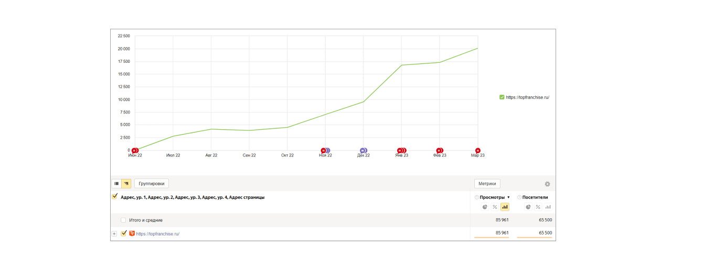Toggle topfranchise.ru series in chart legend
Image resolution: width=703 pixels, height=270 pixels.
coord(502,97)
